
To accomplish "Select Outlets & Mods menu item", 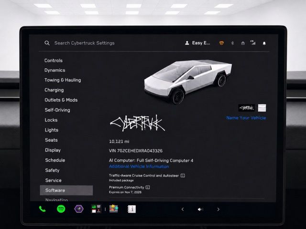I will [x=61, y=100].
